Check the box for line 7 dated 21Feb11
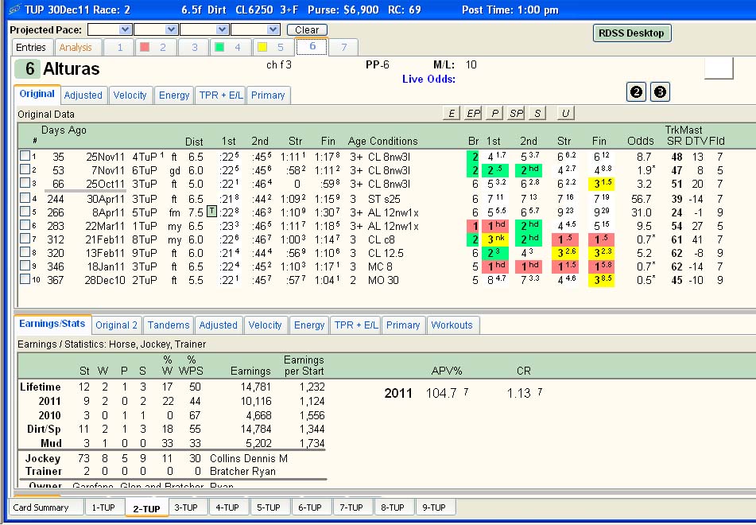This screenshot has height=525, width=756. tap(25, 239)
